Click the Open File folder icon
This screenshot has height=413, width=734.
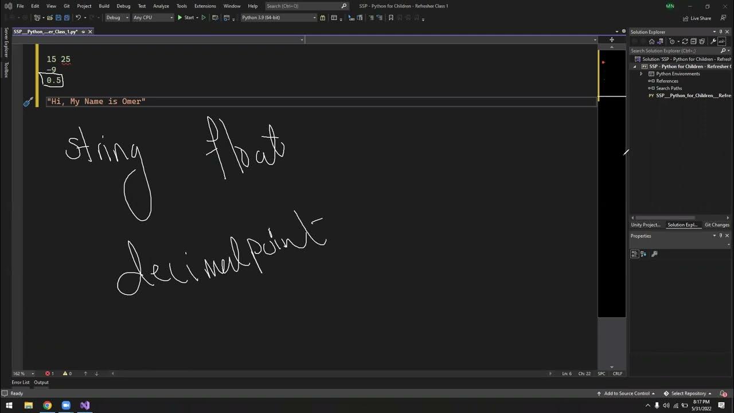pos(50,18)
